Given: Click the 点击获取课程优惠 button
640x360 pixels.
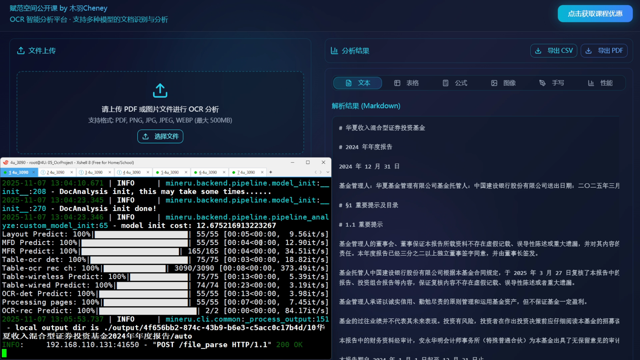Looking at the screenshot, I should click(x=595, y=14).
